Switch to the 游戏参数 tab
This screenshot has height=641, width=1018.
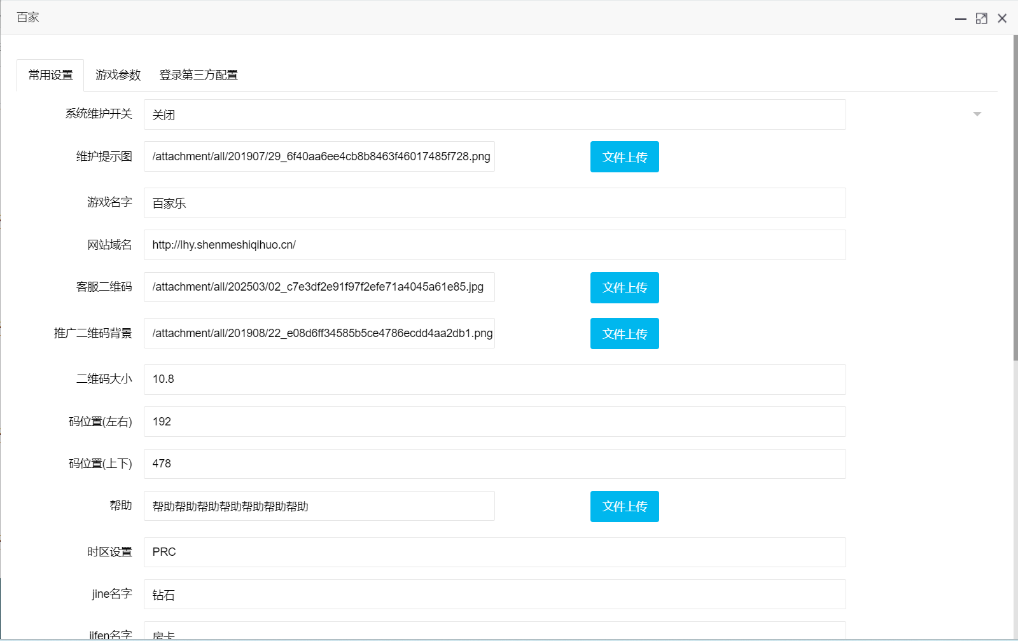pyautogui.click(x=118, y=74)
